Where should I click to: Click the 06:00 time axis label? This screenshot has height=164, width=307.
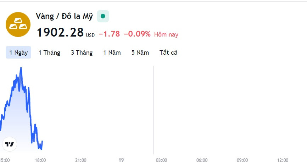pos(202,160)
